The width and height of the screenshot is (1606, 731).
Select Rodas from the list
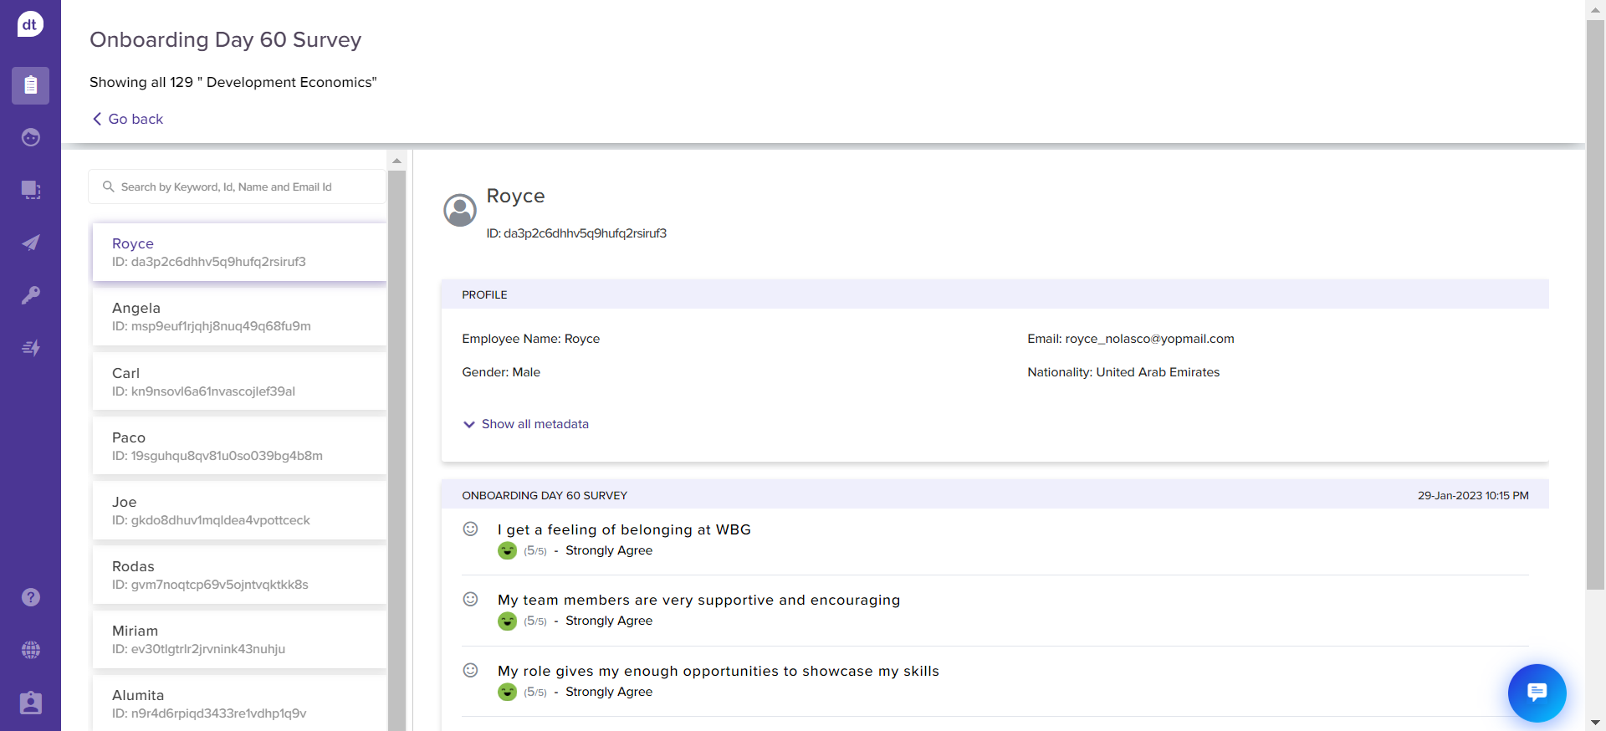239,575
